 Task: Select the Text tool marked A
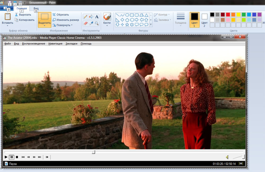pyautogui.click(x=97, y=17)
